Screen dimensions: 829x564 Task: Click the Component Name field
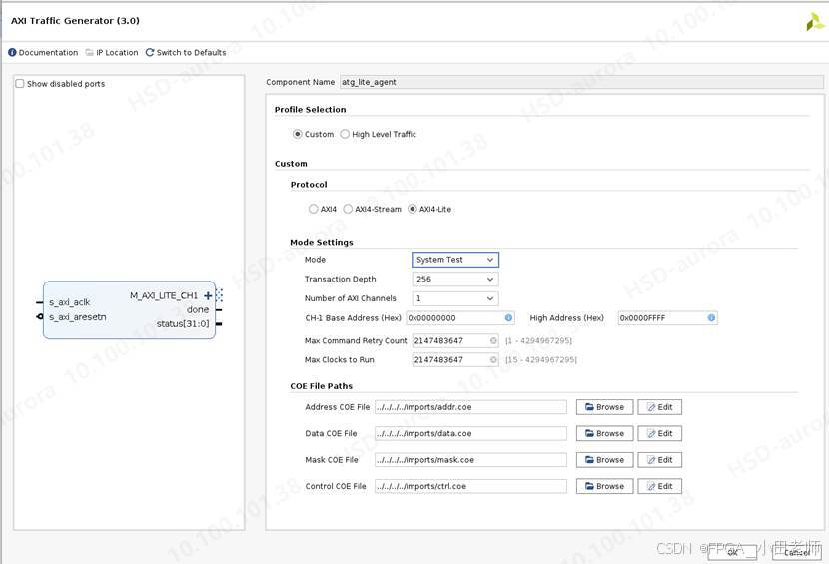581,82
